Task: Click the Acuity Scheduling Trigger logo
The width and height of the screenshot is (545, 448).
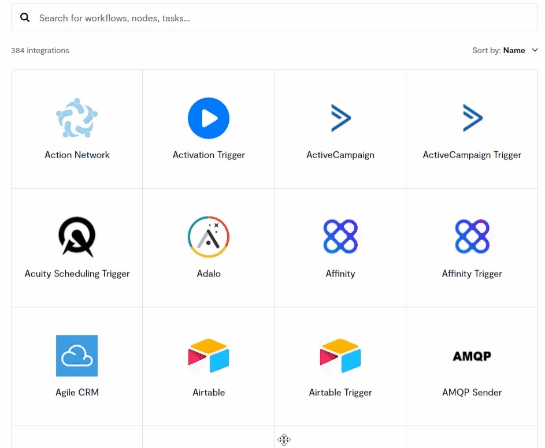Action: [77, 237]
